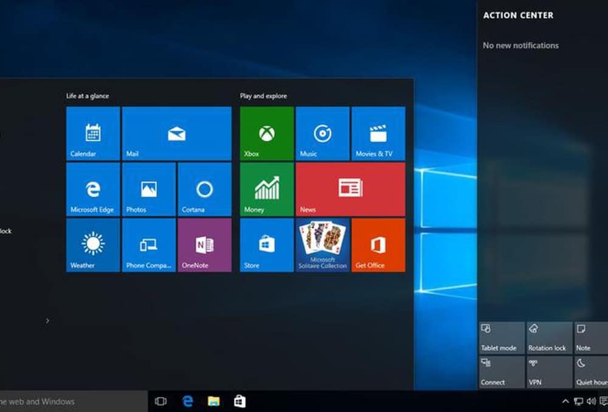
Task: Open the Music tile
Action: click(x=322, y=134)
